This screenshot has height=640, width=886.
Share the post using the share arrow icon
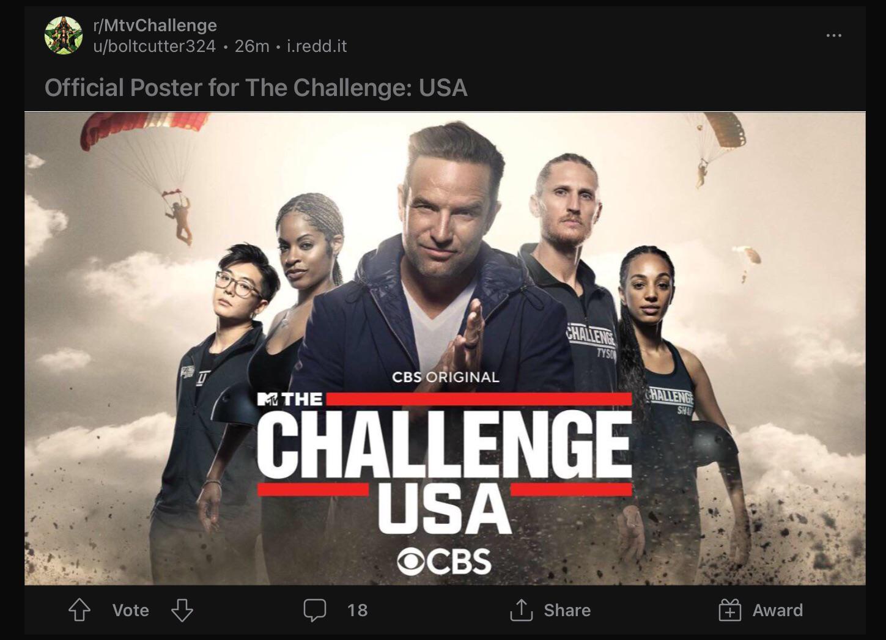(521, 610)
